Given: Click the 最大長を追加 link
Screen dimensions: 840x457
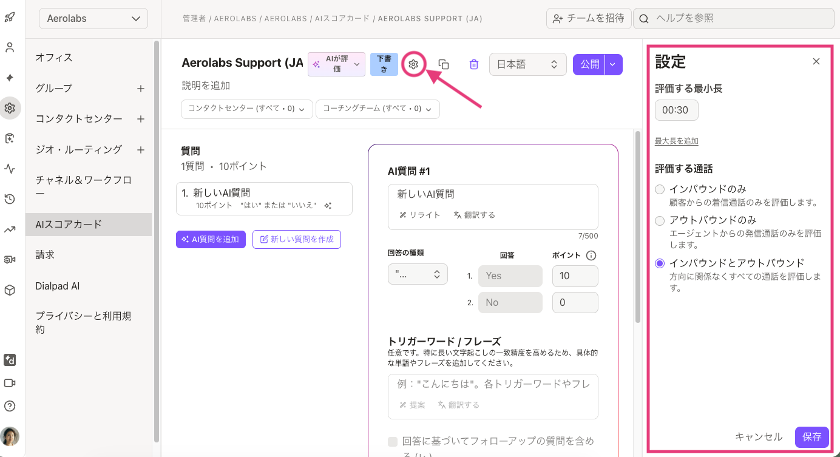Looking at the screenshot, I should (676, 141).
